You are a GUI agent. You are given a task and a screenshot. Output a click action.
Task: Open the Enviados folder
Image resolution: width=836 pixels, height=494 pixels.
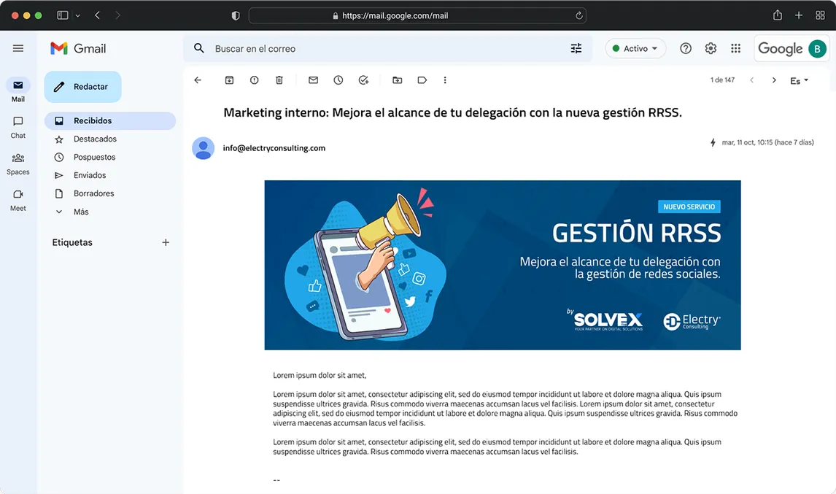click(90, 175)
